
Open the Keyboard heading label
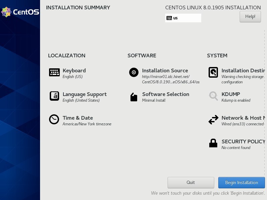[74, 71]
